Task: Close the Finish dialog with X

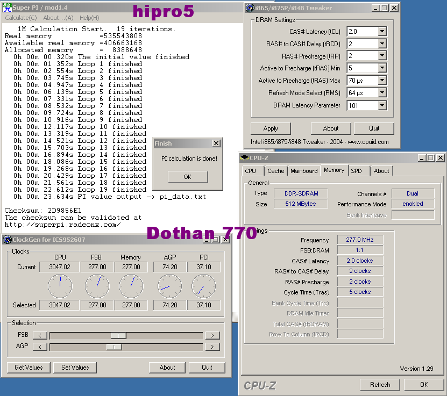Action: click(x=216, y=143)
